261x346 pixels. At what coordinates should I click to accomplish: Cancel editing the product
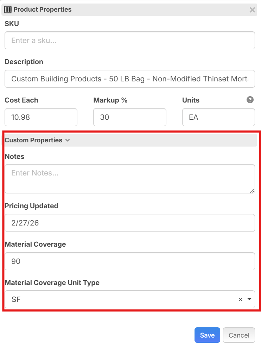[239, 335]
